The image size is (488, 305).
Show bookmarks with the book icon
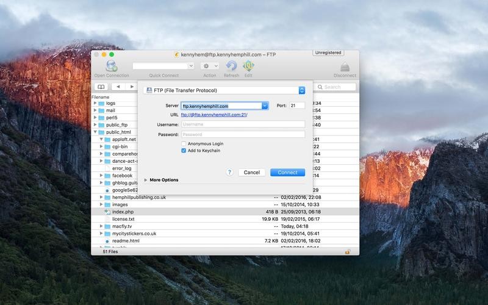101,87
